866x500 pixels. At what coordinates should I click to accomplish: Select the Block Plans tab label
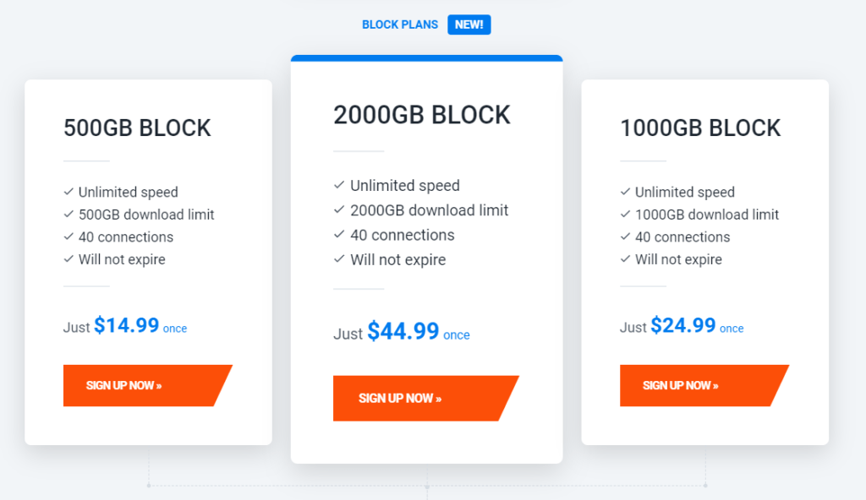[x=400, y=24]
